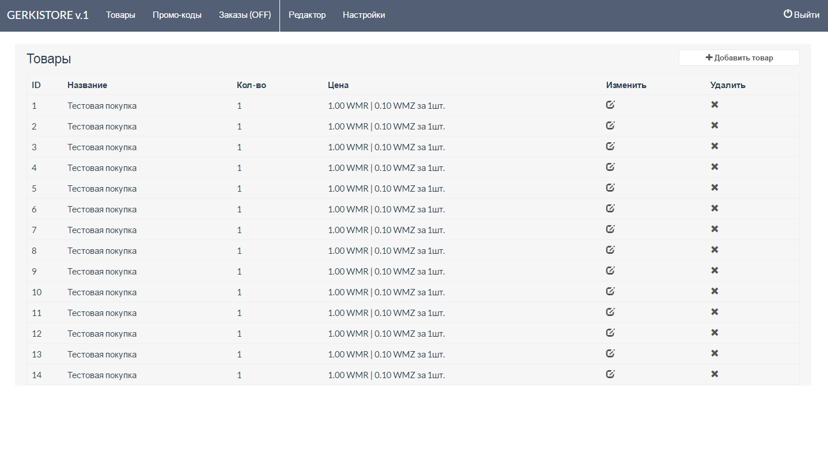The height and width of the screenshot is (453, 828).
Task: Click the Добавить товар button
Action: pyautogui.click(x=739, y=58)
